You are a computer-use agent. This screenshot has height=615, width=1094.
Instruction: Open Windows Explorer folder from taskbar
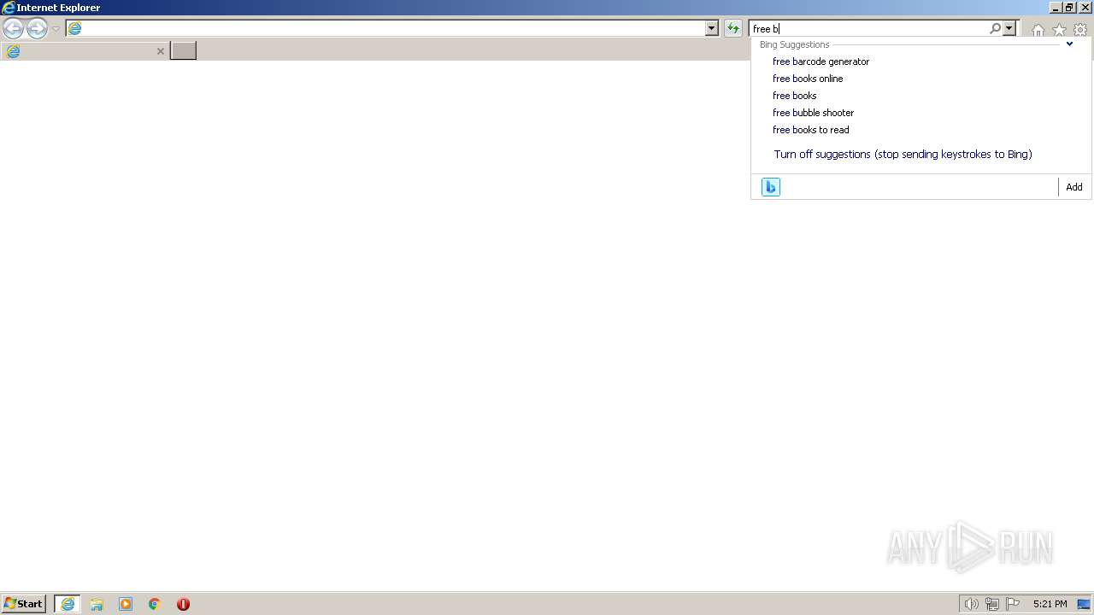[x=97, y=604]
